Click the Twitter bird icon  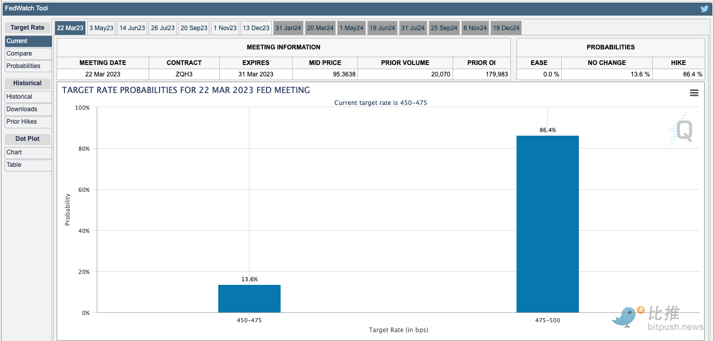tap(704, 9)
